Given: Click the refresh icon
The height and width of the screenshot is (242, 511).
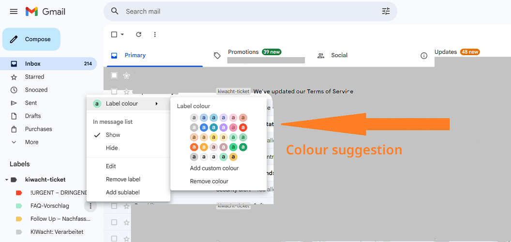Looking at the screenshot, I should click(138, 34).
